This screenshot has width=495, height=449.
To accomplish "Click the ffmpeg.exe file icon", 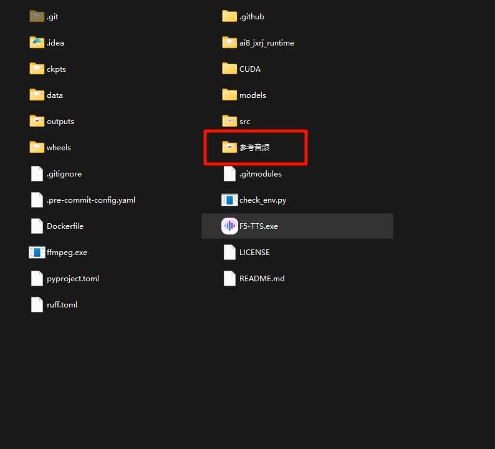I will coord(37,253).
